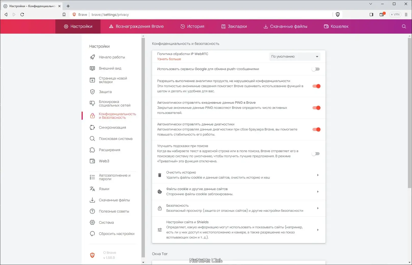This screenshot has height=265, width=412.
Task: Click the main page vertical scrollbar
Action: click(x=409, y=113)
